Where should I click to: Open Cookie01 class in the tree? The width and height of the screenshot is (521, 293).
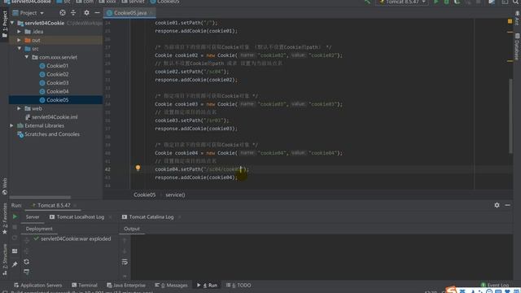[x=54, y=66]
